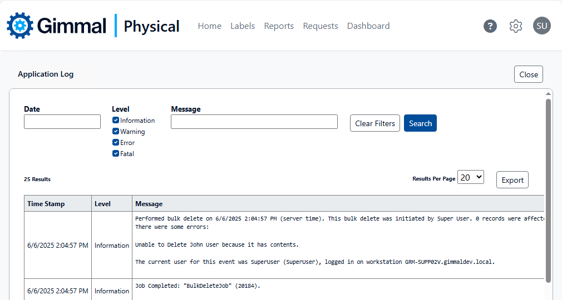The width and height of the screenshot is (562, 300).
Task: Click the Search button
Action: (x=420, y=123)
